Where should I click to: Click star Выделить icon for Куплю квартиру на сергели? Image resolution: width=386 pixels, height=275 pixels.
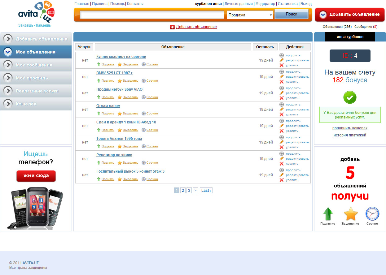[120, 64]
